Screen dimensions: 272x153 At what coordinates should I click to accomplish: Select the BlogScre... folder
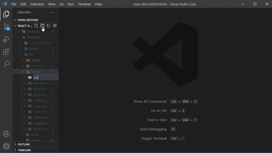(36, 94)
